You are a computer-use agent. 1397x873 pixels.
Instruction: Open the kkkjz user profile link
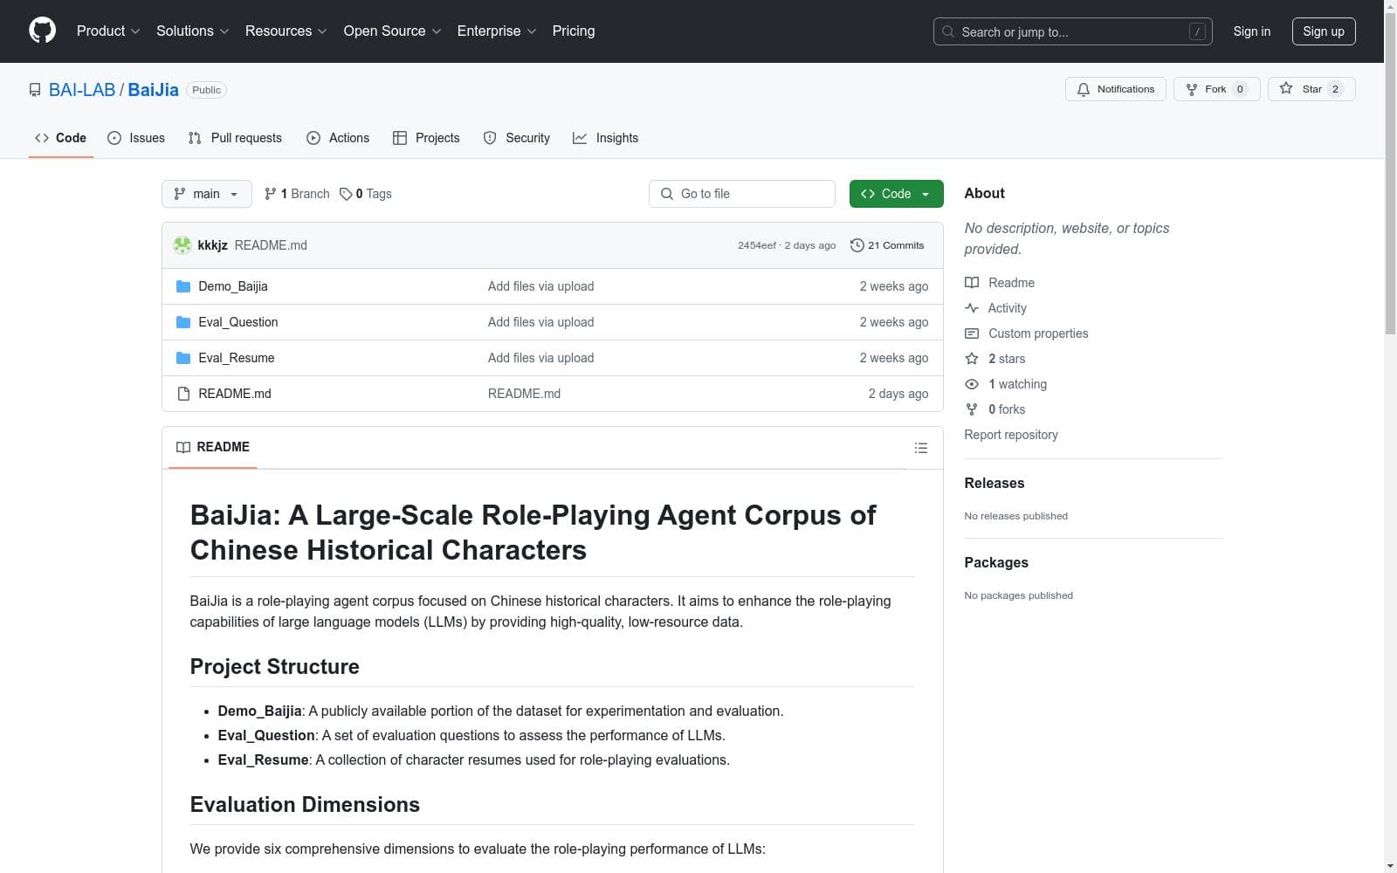pos(212,245)
